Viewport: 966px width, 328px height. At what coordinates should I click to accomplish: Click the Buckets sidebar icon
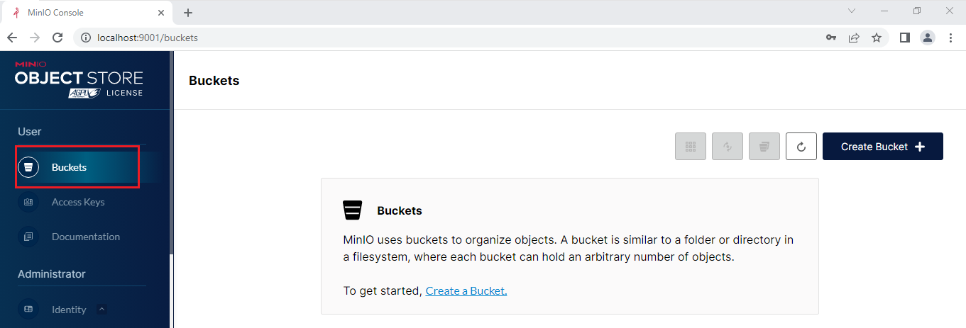tap(28, 168)
